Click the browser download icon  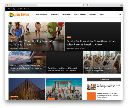(87, 5)
